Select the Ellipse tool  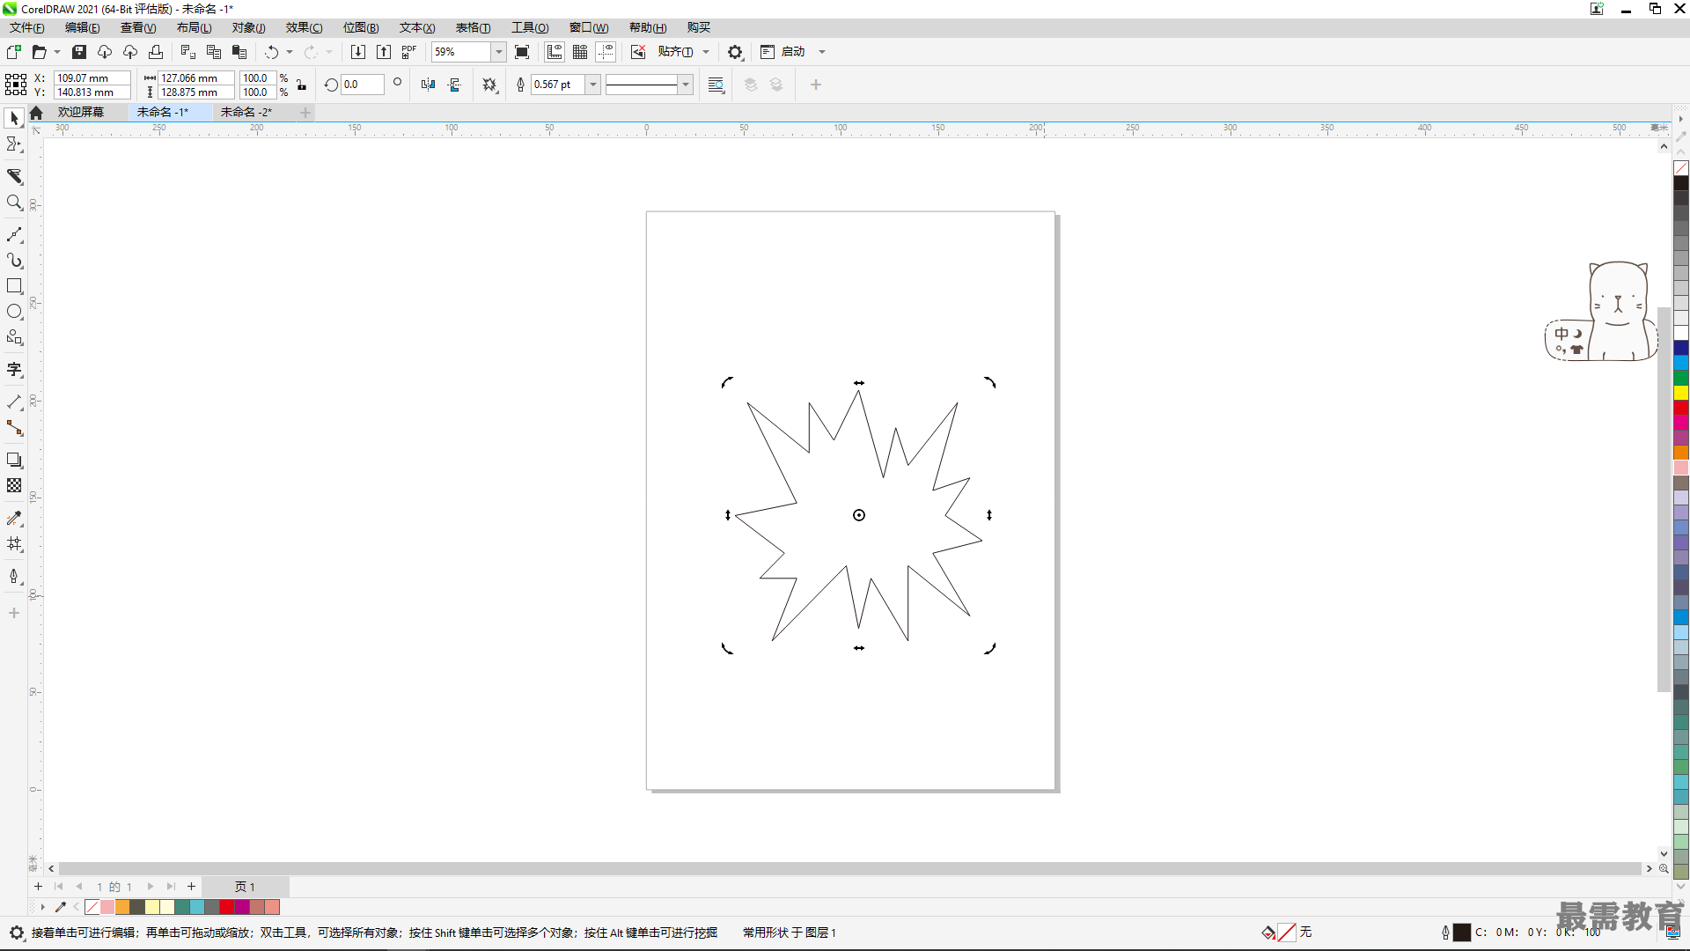tap(14, 312)
